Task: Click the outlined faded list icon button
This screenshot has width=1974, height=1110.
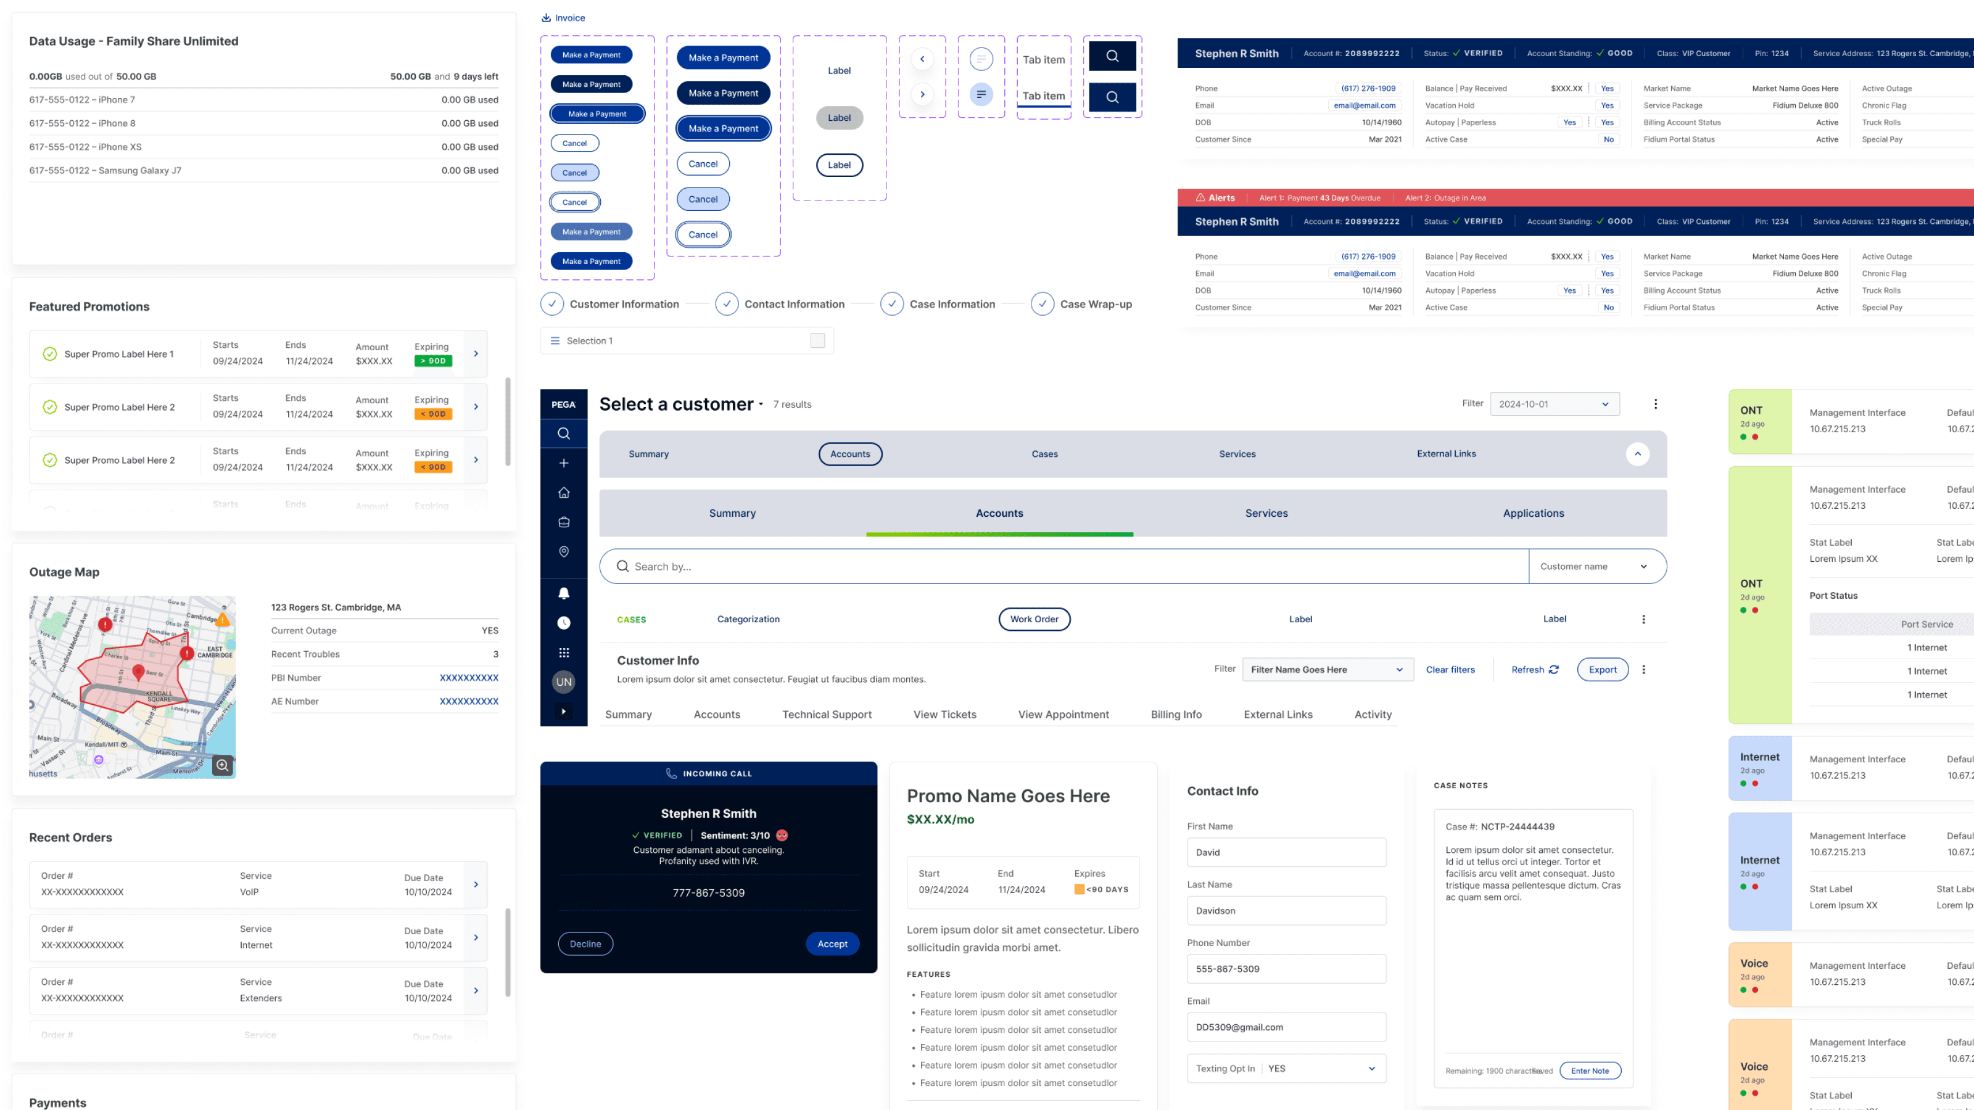Action: point(981,59)
